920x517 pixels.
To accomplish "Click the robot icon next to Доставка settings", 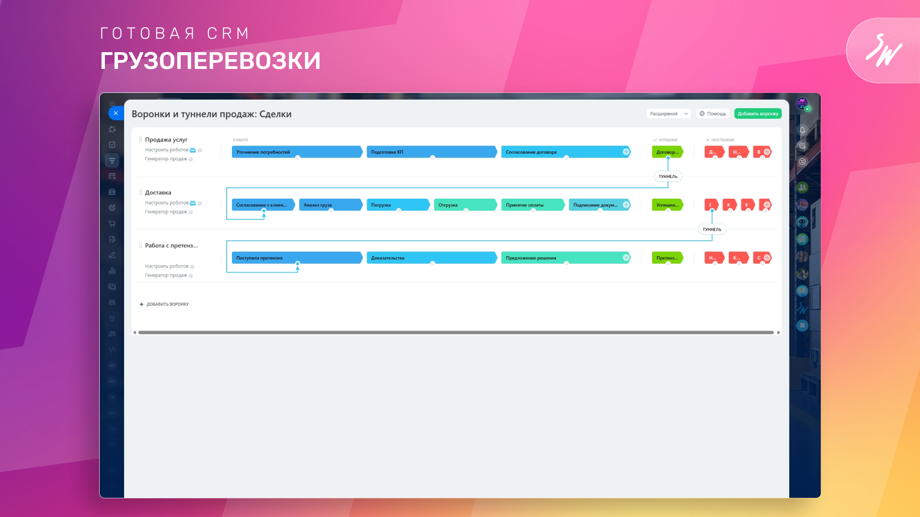I will pyautogui.click(x=193, y=203).
